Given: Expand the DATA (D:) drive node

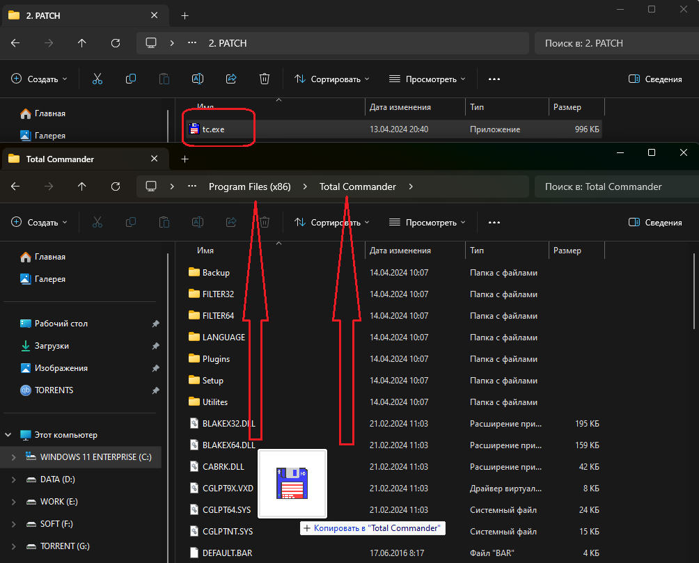Looking at the screenshot, I should [14, 479].
